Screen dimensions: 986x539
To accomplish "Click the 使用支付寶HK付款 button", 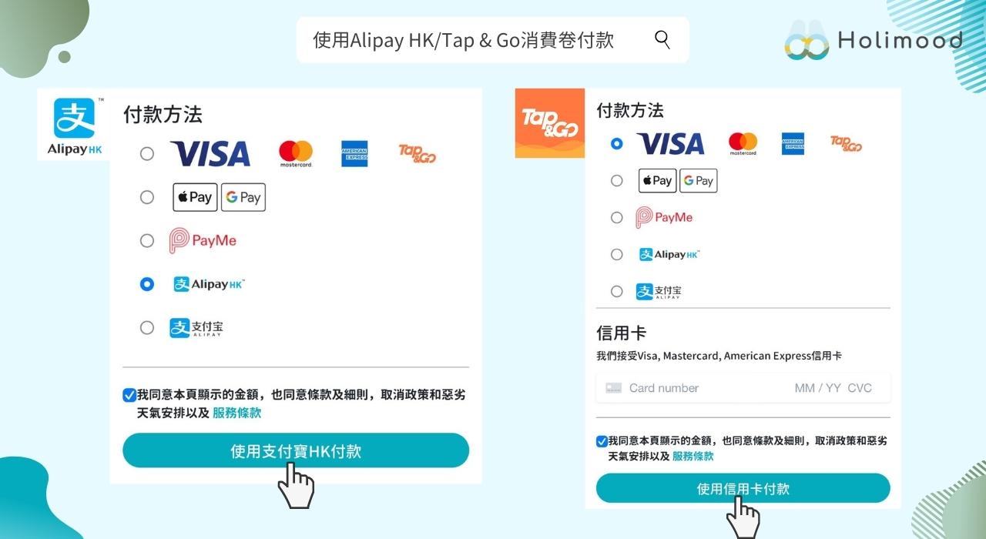I will tap(296, 450).
